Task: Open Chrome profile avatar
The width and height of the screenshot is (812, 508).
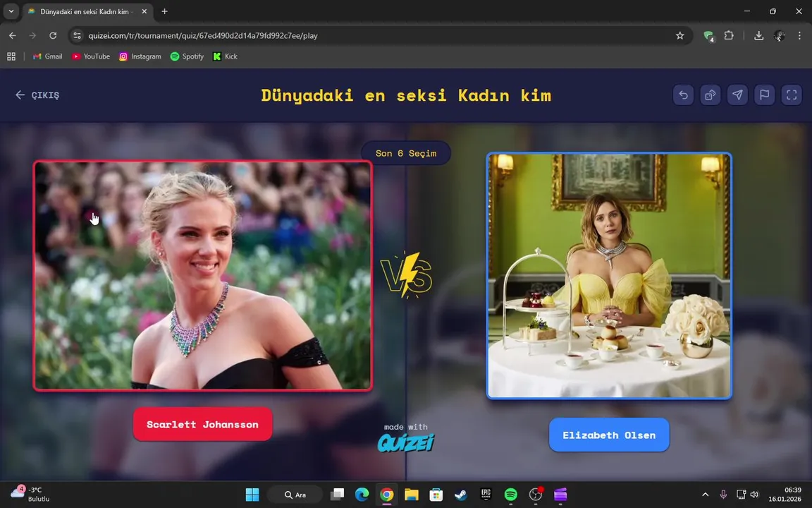Action: click(x=779, y=35)
